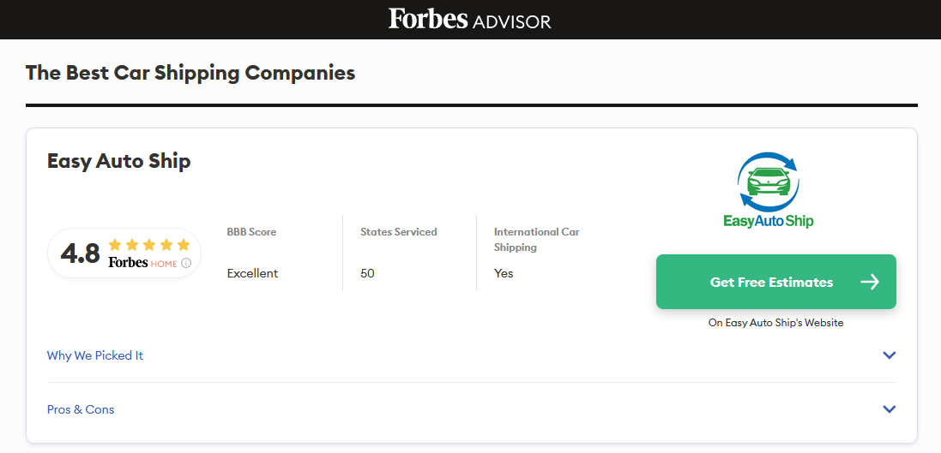
Task: Open the Why We Picked It section
Action: (95, 355)
